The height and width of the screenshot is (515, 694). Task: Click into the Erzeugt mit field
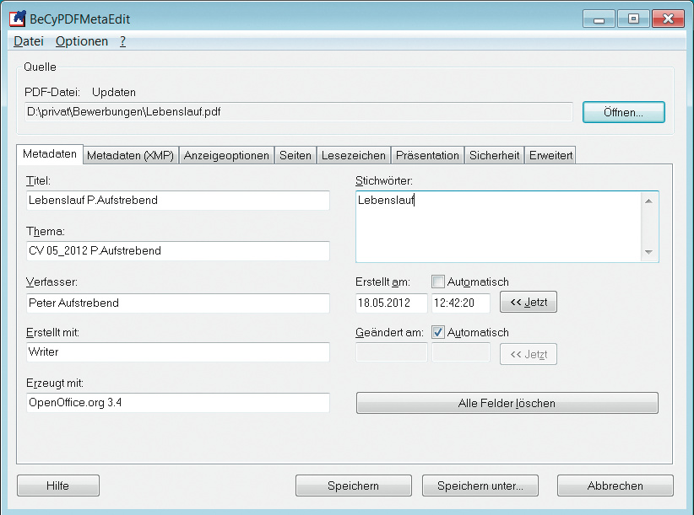point(178,402)
